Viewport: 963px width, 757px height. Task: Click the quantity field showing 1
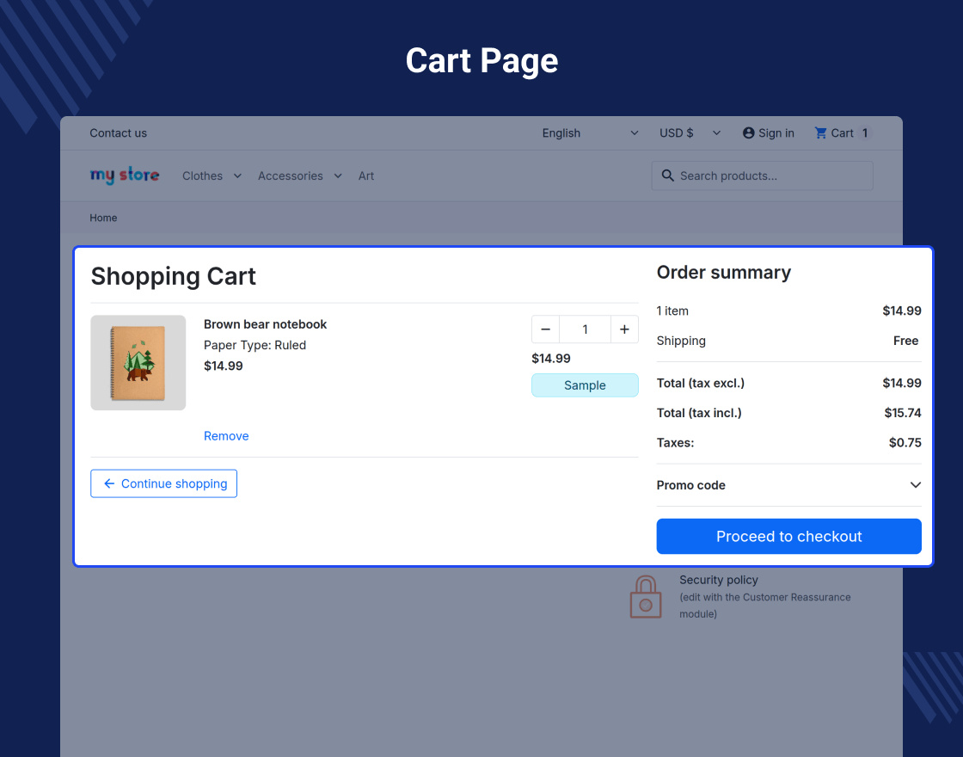[x=586, y=329]
